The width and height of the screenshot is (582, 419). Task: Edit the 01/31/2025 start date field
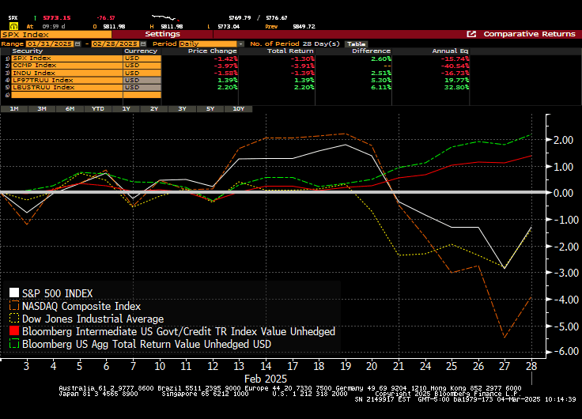50,43
